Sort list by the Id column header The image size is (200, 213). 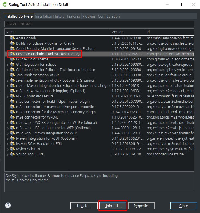tap(170, 32)
